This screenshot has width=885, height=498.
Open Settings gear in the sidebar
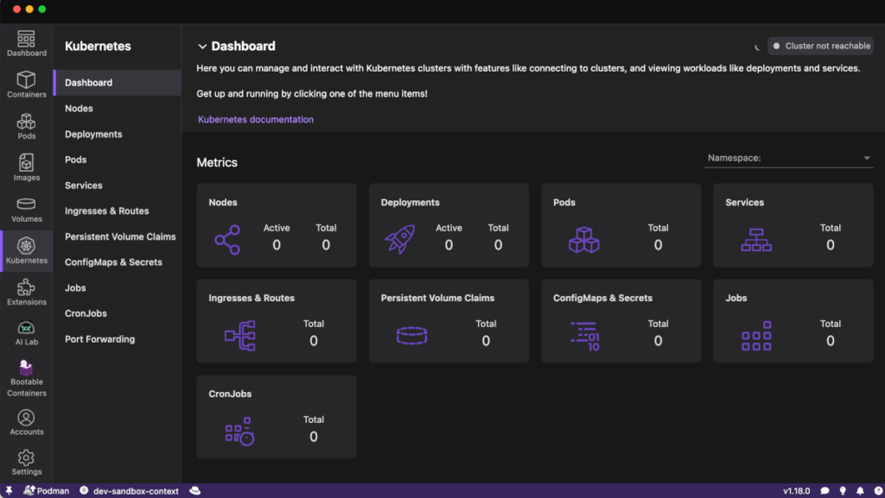[27, 462]
